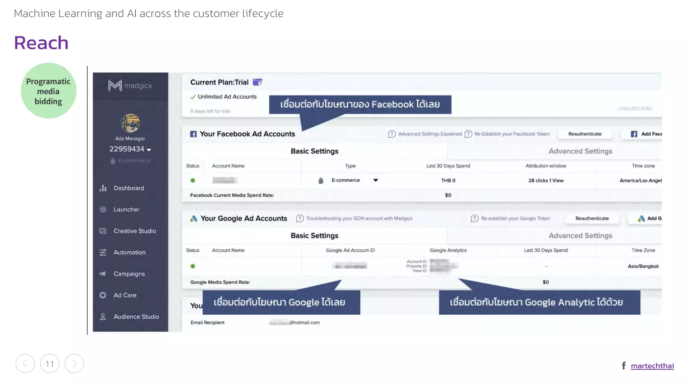The width and height of the screenshot is (686, 386).
Task: Click Google Ads logo beside Your Google Ad Accounts
Action: [x=194, y=218]
